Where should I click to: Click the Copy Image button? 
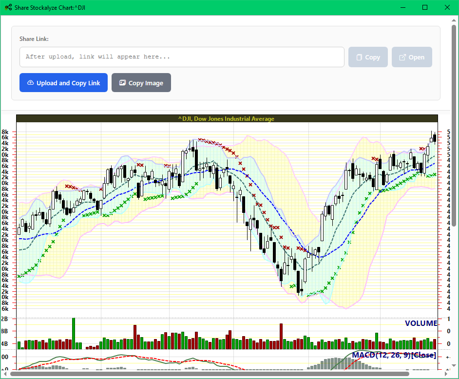[141, 82]
